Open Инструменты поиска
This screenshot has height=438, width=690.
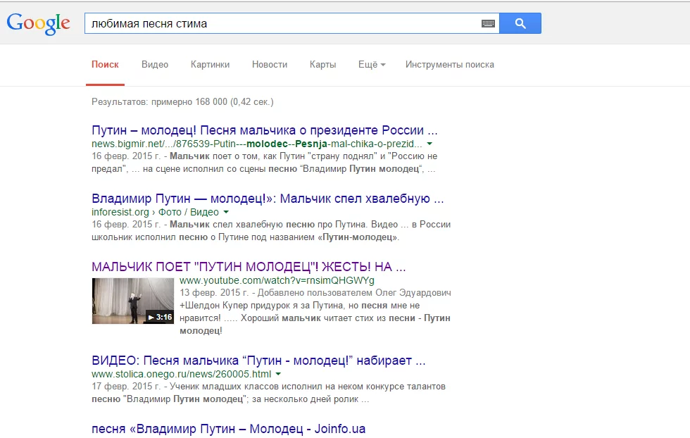[x=450, y=64]
